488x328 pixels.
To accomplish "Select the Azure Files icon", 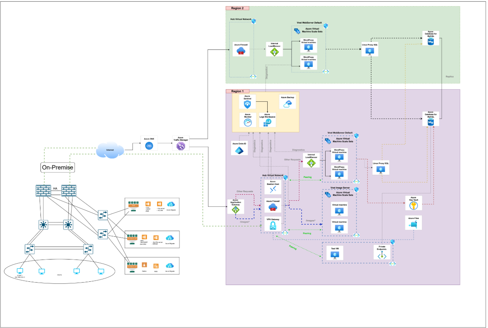I will (x=413, y=225).
